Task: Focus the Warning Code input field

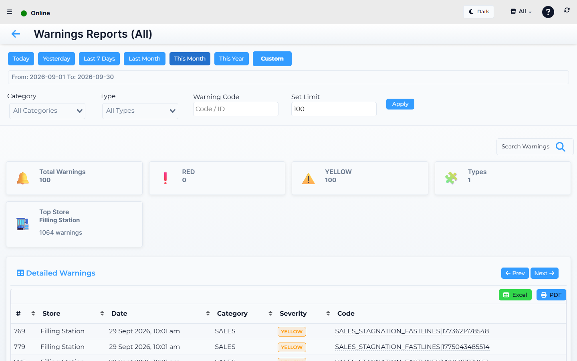Action: click(236, 109)
